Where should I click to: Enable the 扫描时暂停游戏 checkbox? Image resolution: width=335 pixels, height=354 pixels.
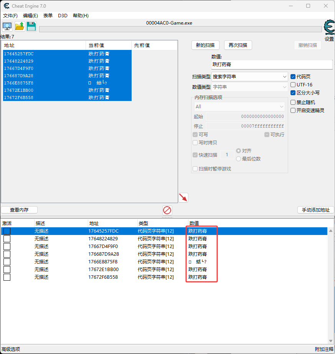195,169
